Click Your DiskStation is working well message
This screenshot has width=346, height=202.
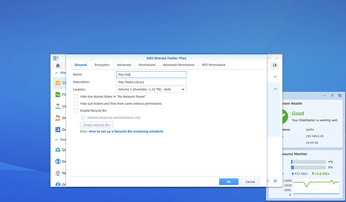[315, 120]
